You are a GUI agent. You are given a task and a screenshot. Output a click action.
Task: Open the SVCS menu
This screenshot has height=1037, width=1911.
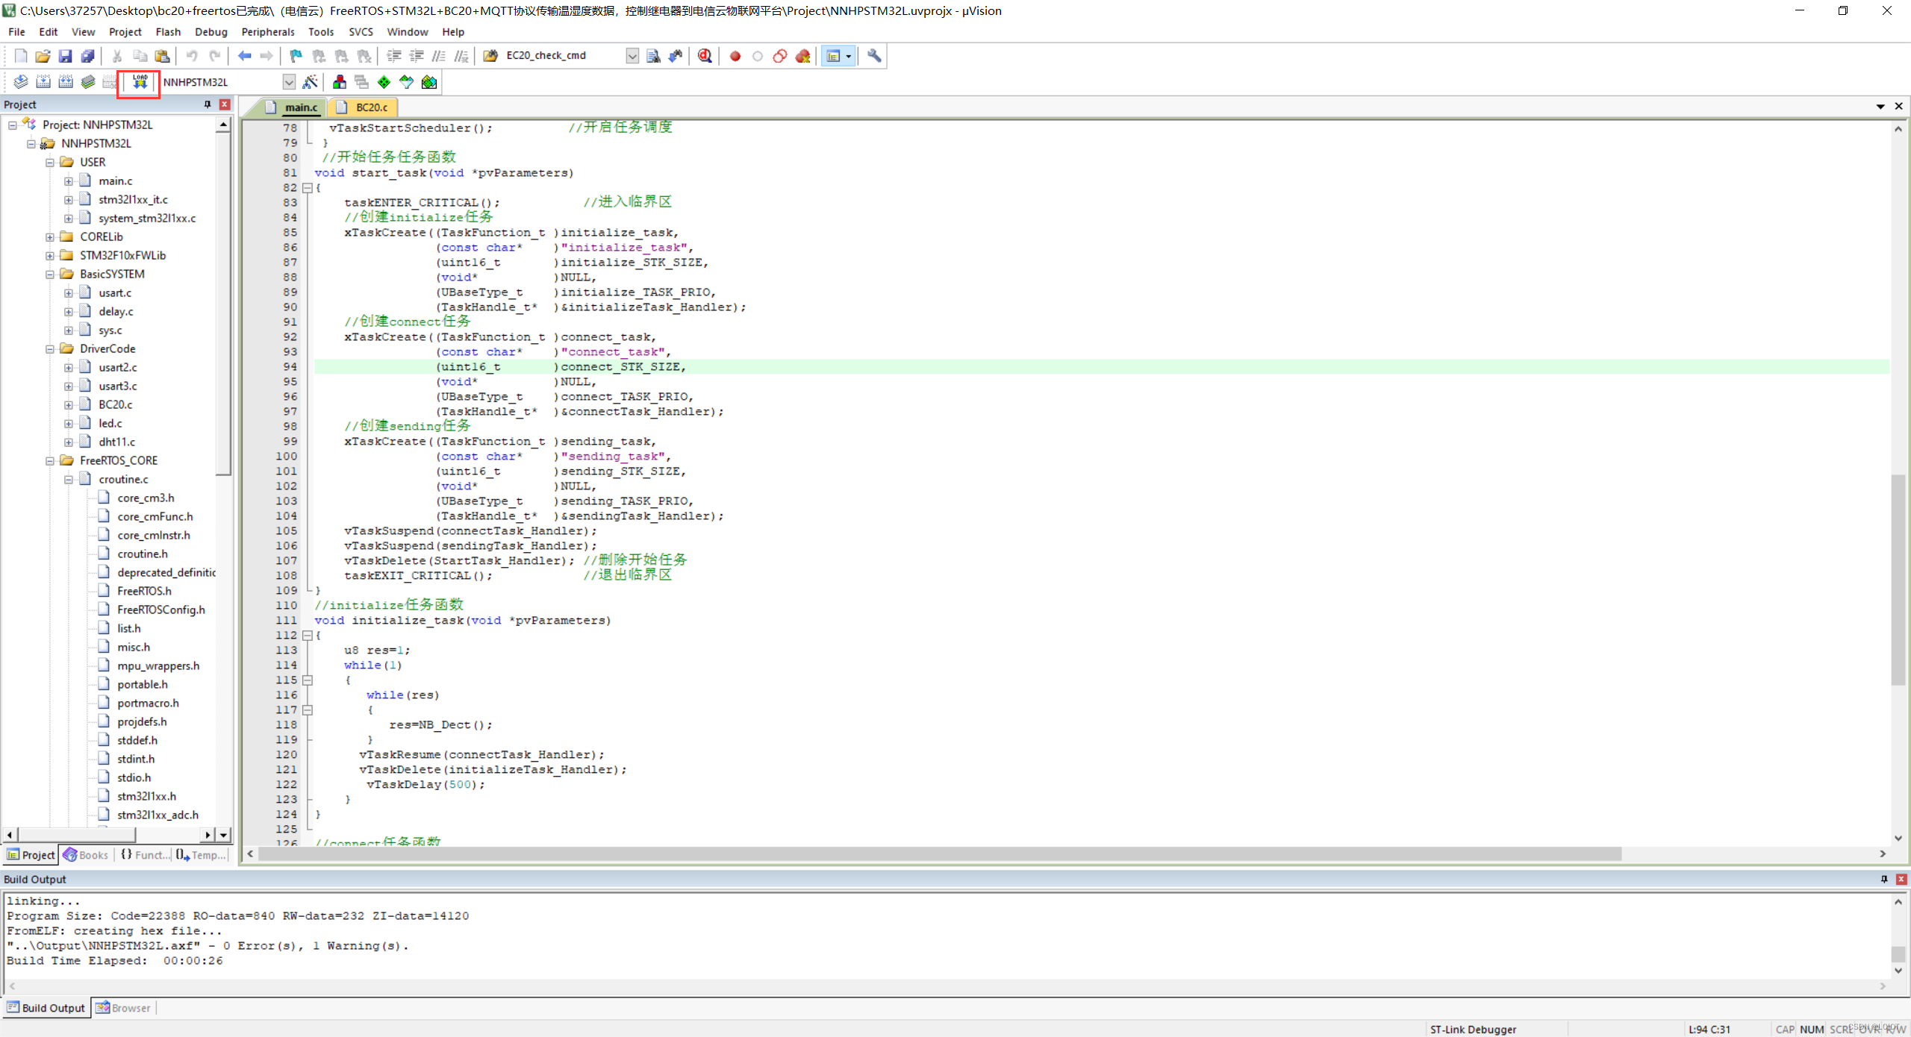361,32
